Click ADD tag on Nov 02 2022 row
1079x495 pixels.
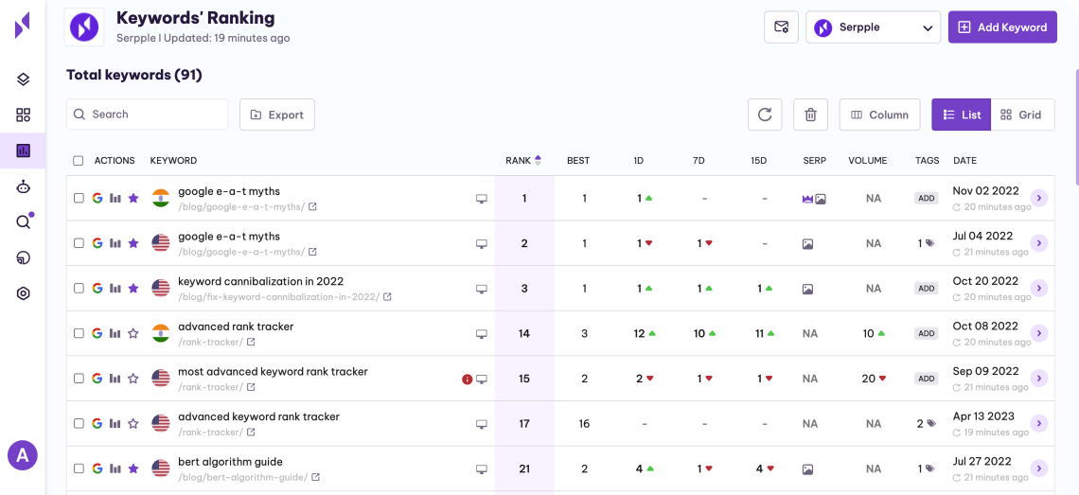pos(927,198)
